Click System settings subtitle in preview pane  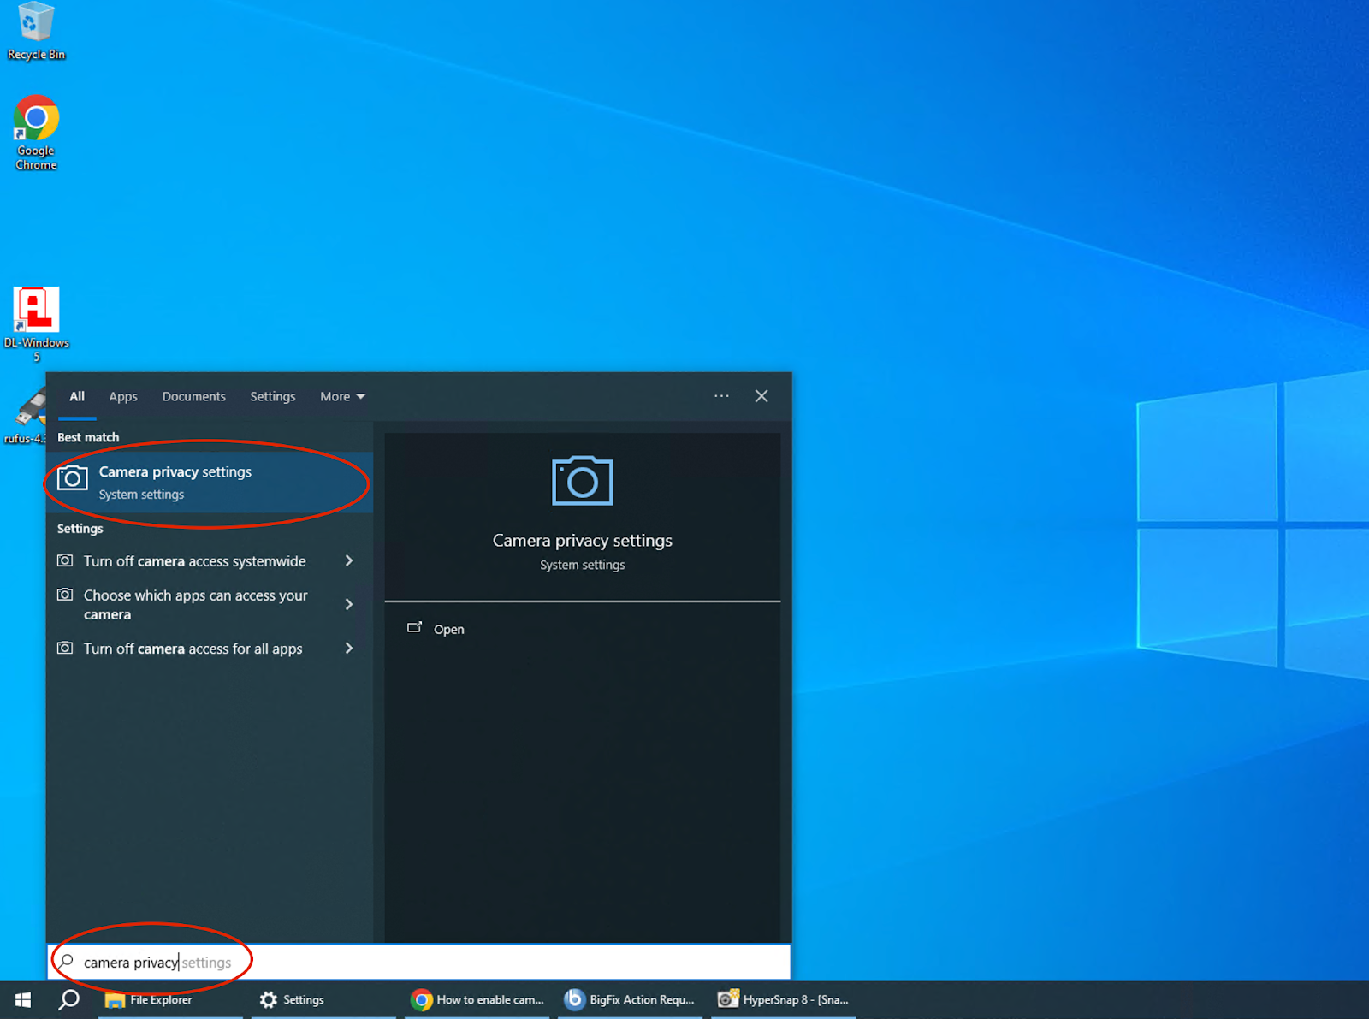[583, 565]
